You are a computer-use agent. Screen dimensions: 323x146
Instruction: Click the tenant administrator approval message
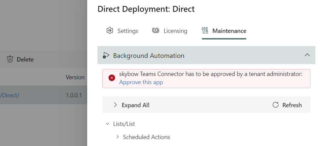pyautogui.click(x=211, y=74)
